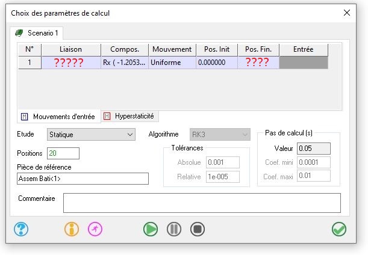
Task: Click the Liaison cell showing question marks
Action: (x=70, y=63)
